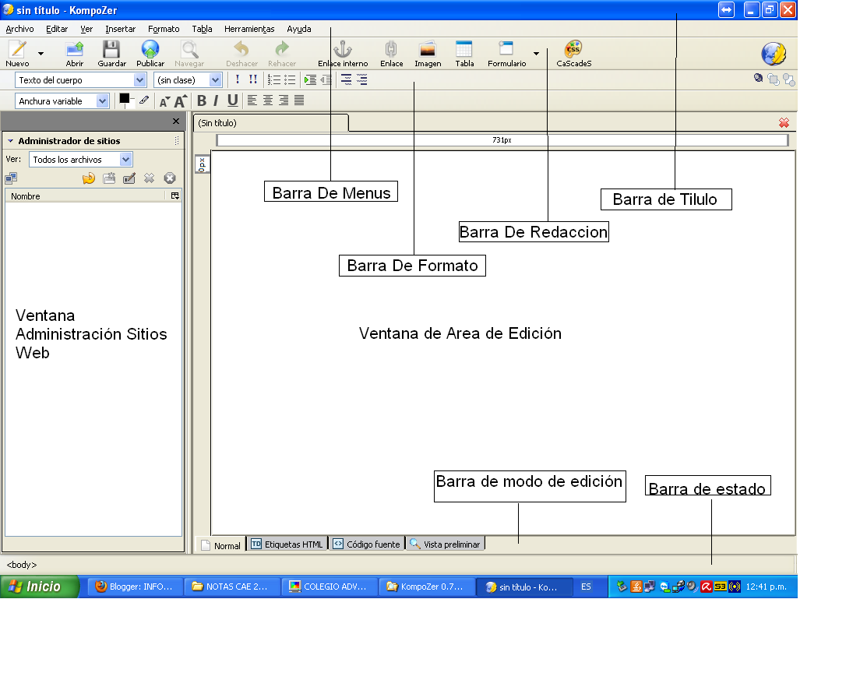
Task: Select the (Sin título) document tab
Action: pos(271,123)
